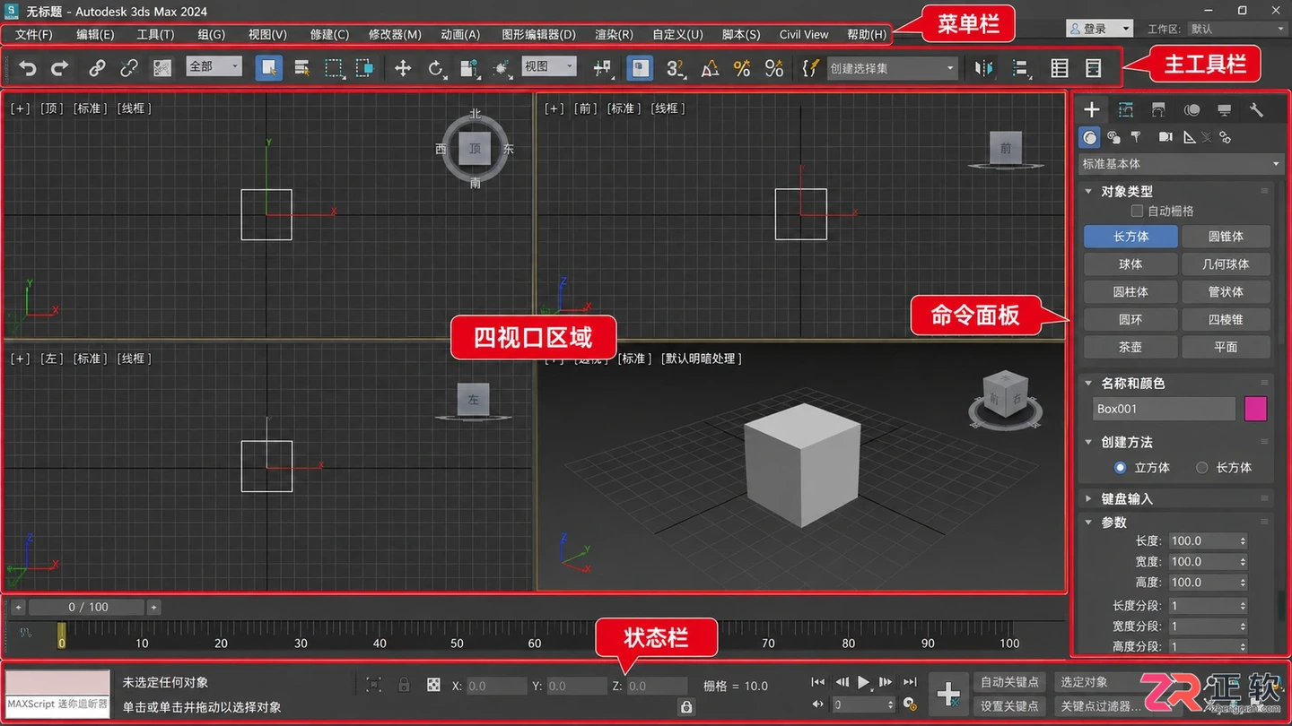This screenshot has height=726, width=1292.
Task: Open the 创建选择集 dropdown
Action: [892, 68]
